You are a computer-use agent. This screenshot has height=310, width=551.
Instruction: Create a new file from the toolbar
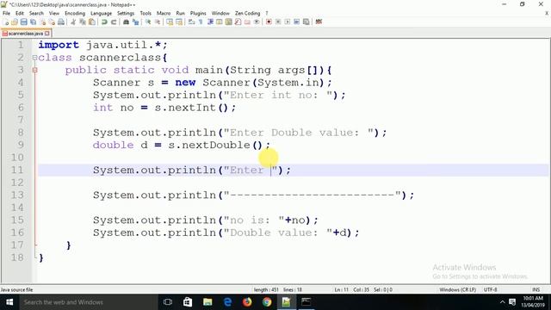pyautogui.click(x=6, y=22)
